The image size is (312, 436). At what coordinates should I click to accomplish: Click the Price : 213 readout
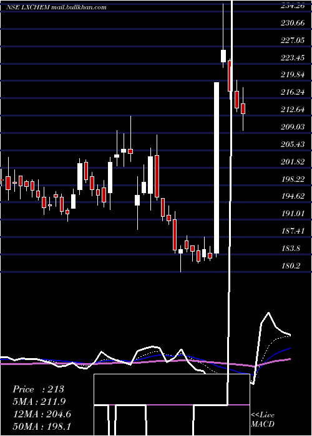coord(39,389)
